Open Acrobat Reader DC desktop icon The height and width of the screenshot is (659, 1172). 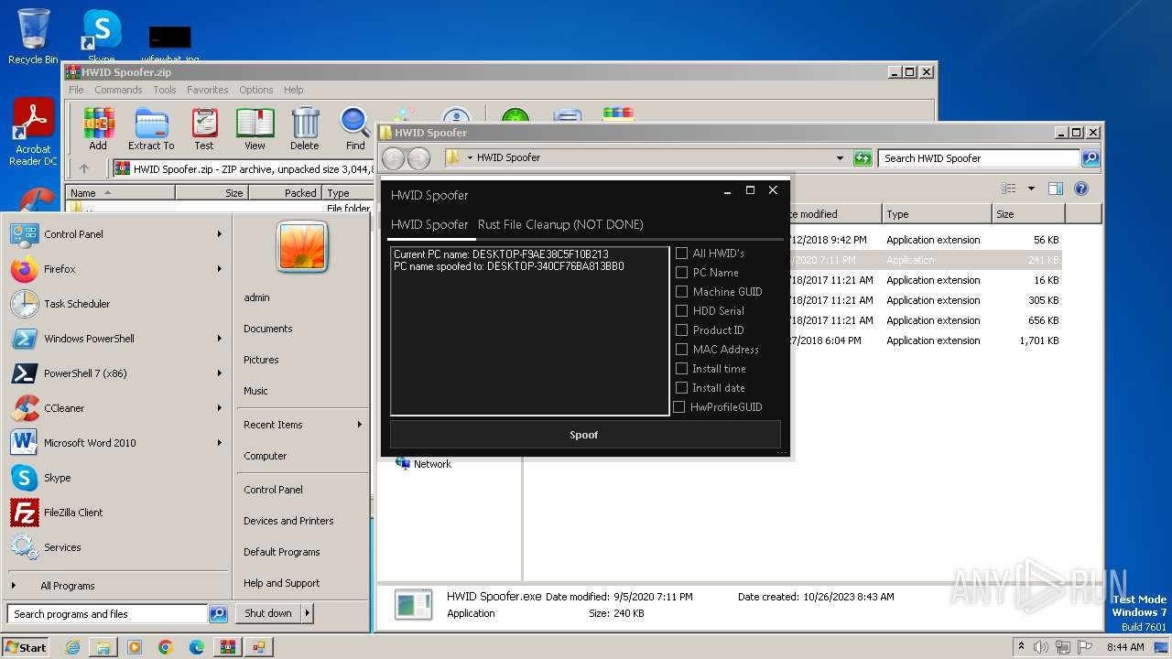[x=33, y=133]
